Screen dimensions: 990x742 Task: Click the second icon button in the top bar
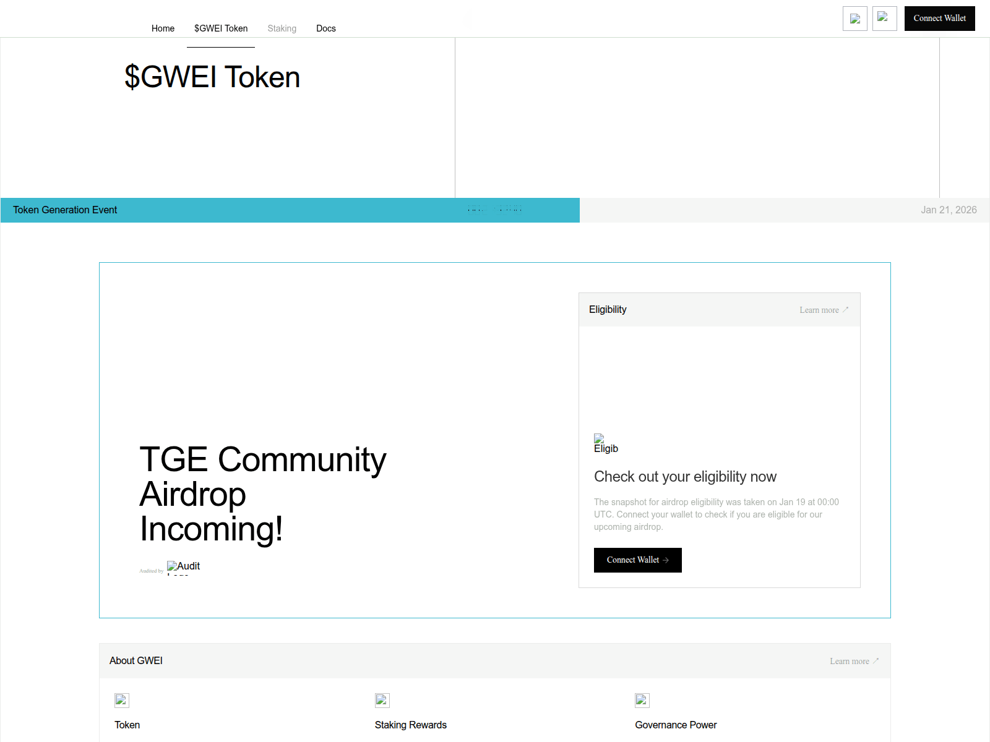click(x=884, y=19)
